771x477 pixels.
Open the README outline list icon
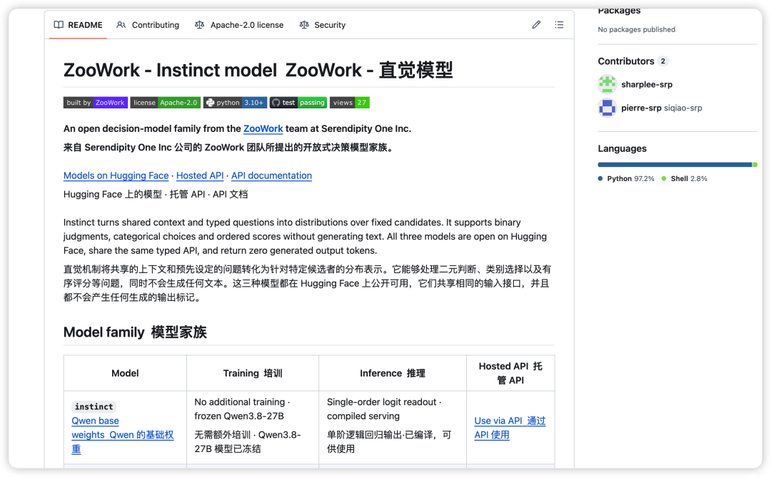tap(559, 24)
